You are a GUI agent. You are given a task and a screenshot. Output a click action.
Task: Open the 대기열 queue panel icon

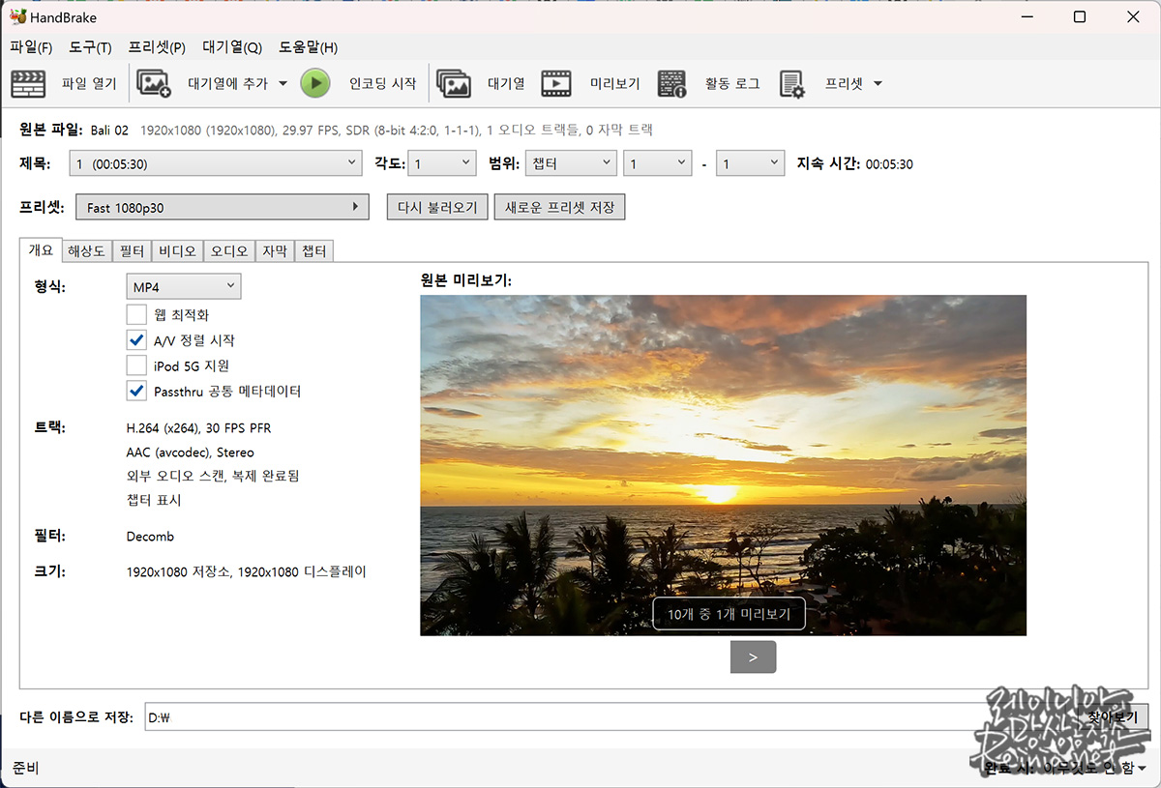[x=455, y=83]
